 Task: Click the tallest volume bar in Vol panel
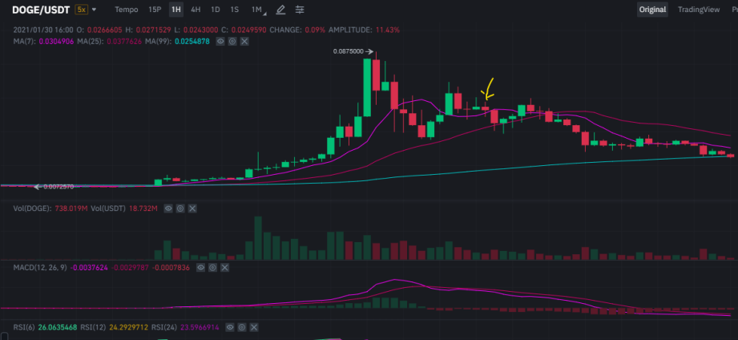pyautogui.click(x=257, y=238)
